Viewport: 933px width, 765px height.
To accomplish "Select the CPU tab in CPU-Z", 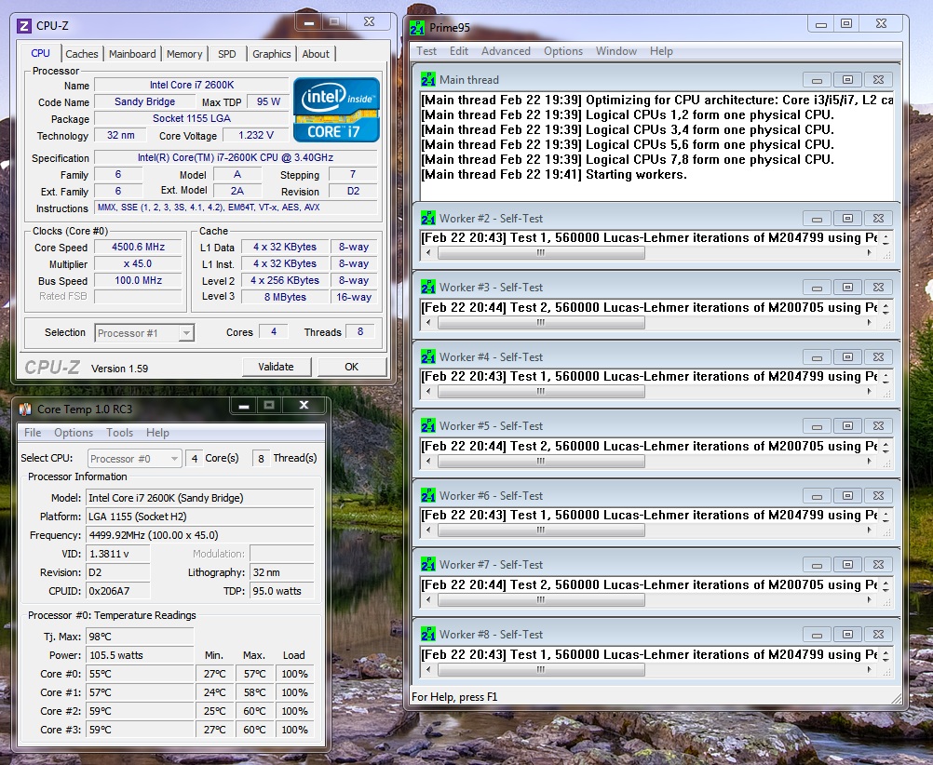I will point(40,53).
